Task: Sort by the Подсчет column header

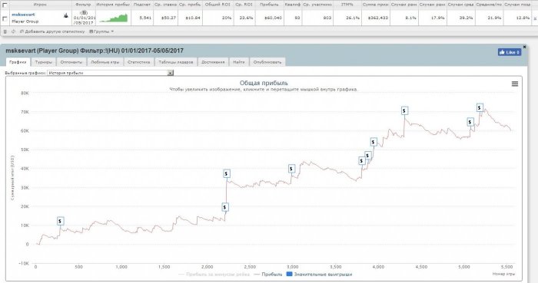Action: pos(142,5)
